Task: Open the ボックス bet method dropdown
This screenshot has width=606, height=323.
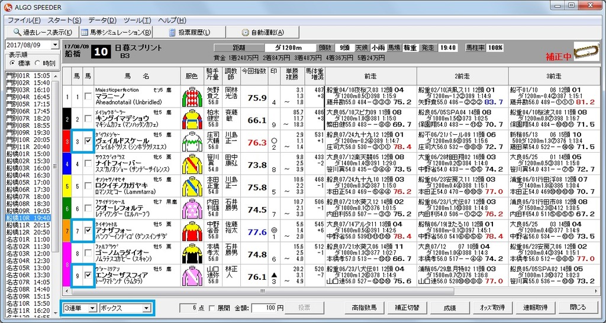Action: tap(147, 308)
